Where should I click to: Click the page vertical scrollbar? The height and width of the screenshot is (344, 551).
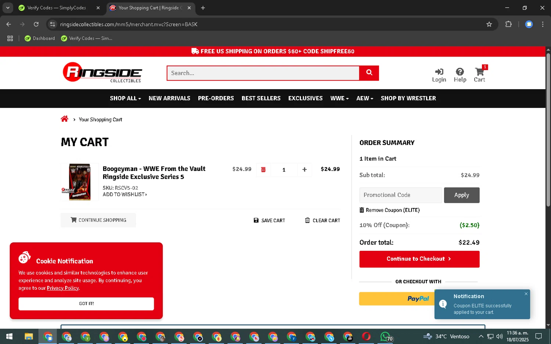pos(548,130)
